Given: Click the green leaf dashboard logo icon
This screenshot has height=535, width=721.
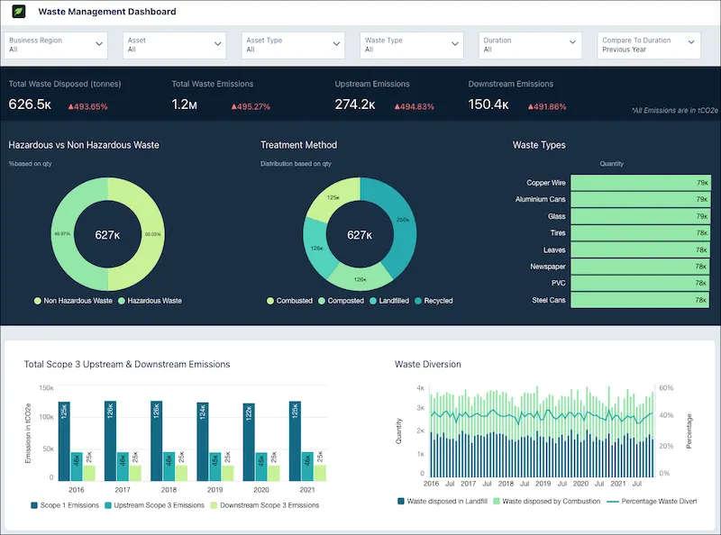Looking at the screenshot, I should [17, 12].
